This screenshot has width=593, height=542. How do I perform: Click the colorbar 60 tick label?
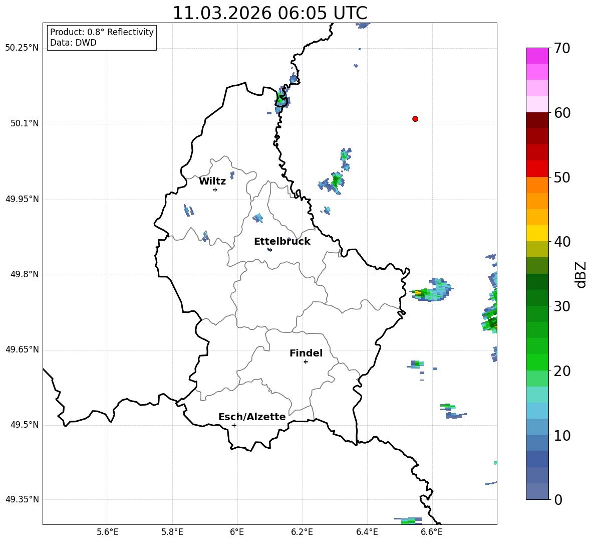tap(562, 113)
